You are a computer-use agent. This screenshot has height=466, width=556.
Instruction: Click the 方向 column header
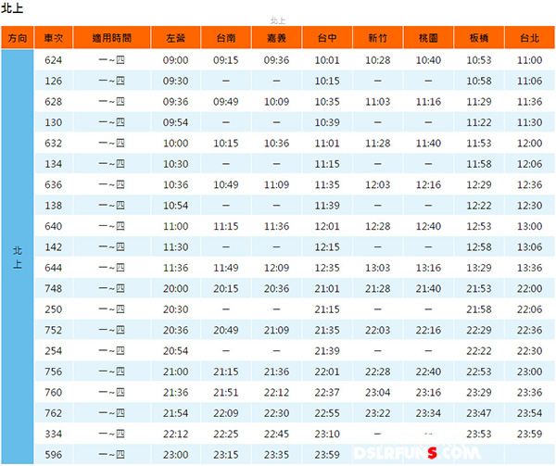(17, 39)
